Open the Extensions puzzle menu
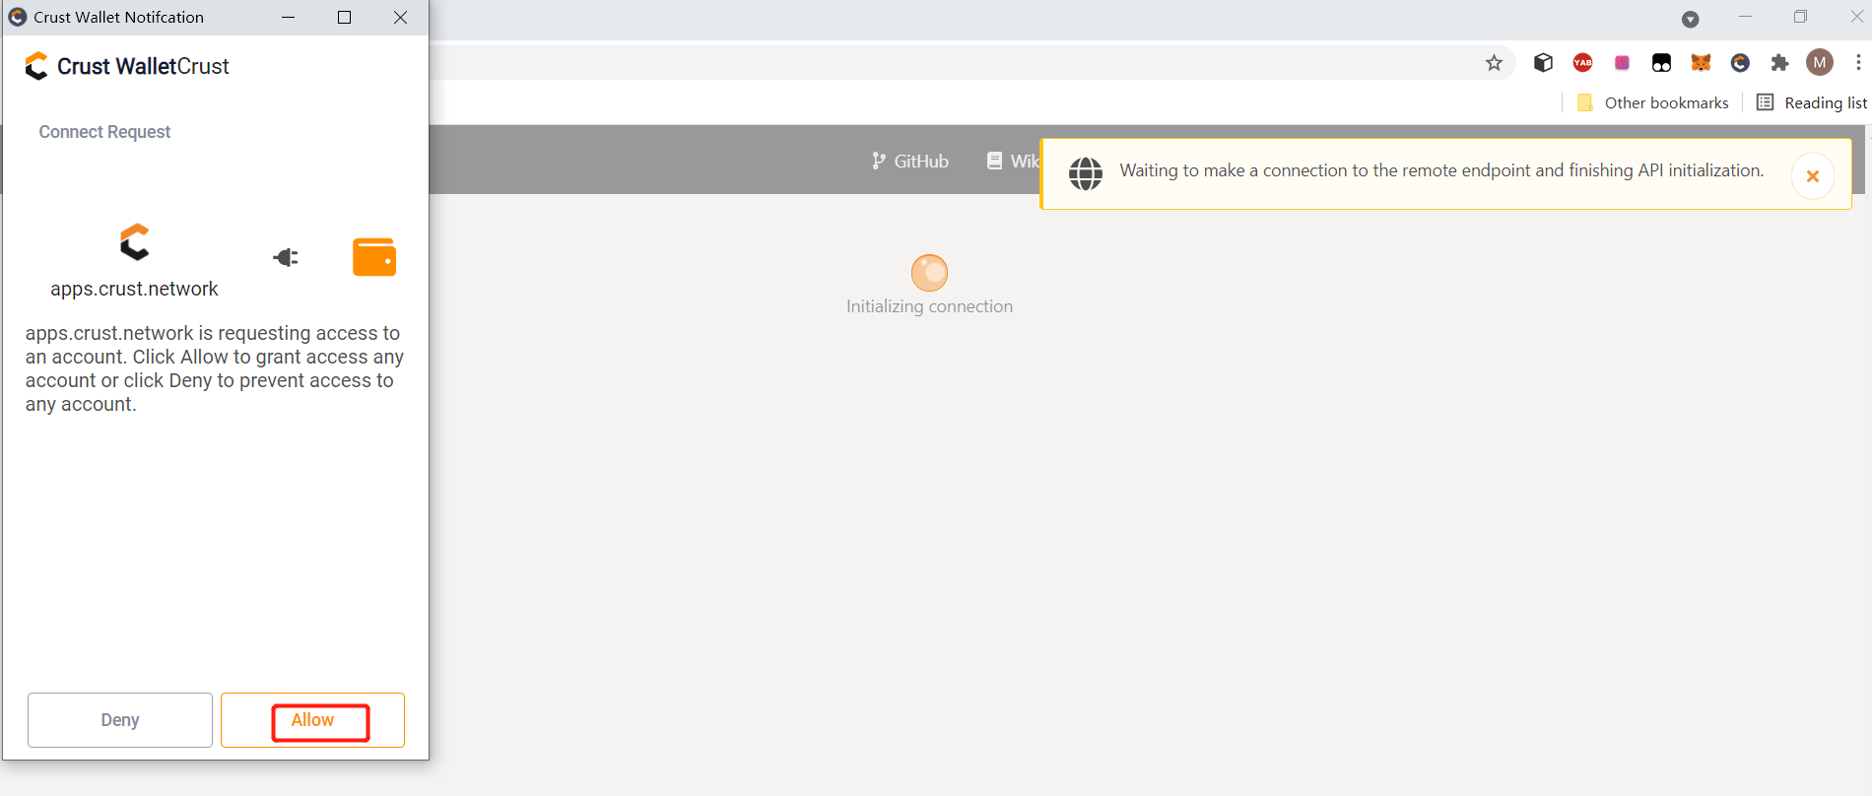This screenshot has width=1872, height=796. click(1779, 63)
